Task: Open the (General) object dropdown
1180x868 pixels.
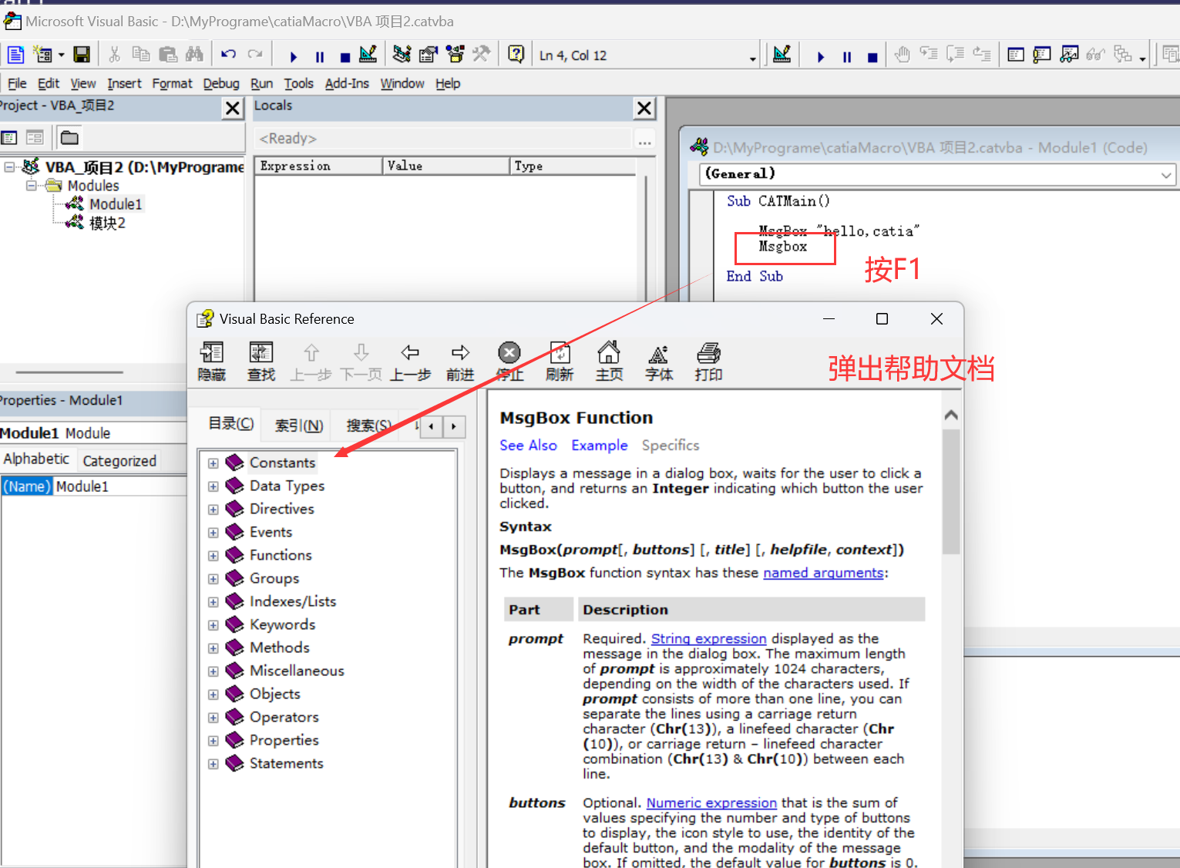Action: (1165, 175)
